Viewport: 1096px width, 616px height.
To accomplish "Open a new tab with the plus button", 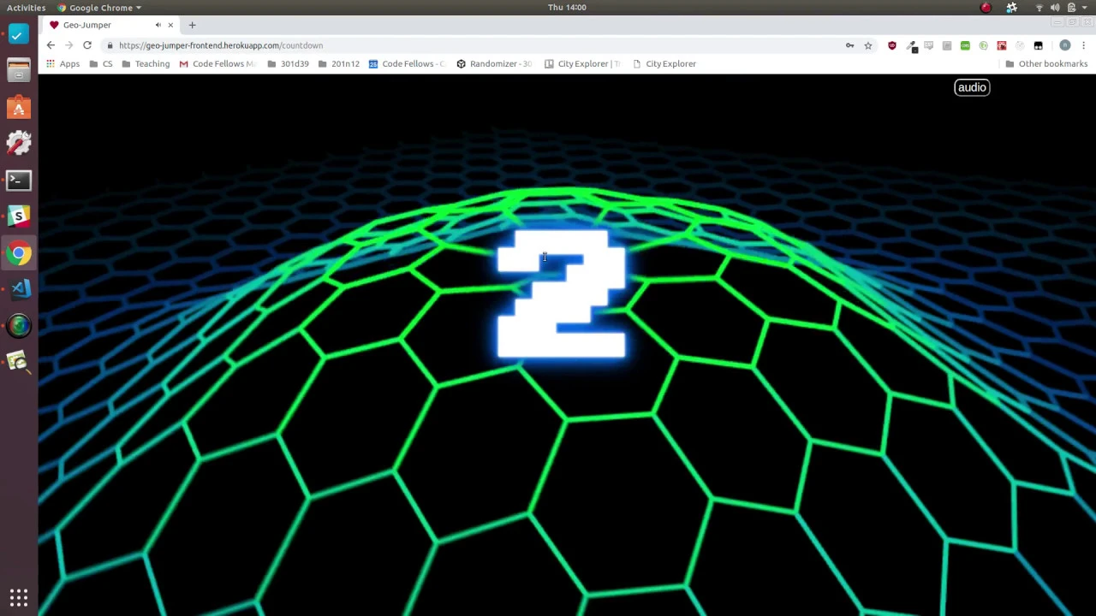I will point(192,25).
